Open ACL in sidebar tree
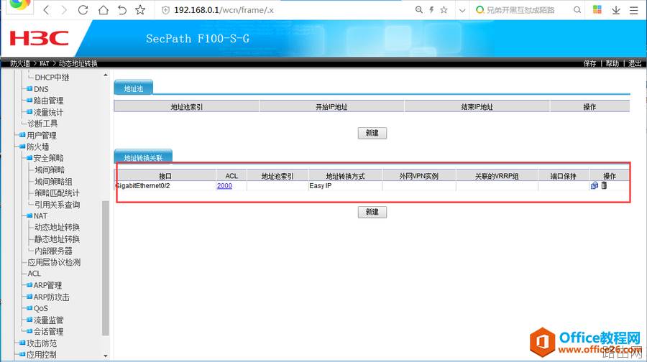This screenshot has height=362, width=647. tap(35, 274)
